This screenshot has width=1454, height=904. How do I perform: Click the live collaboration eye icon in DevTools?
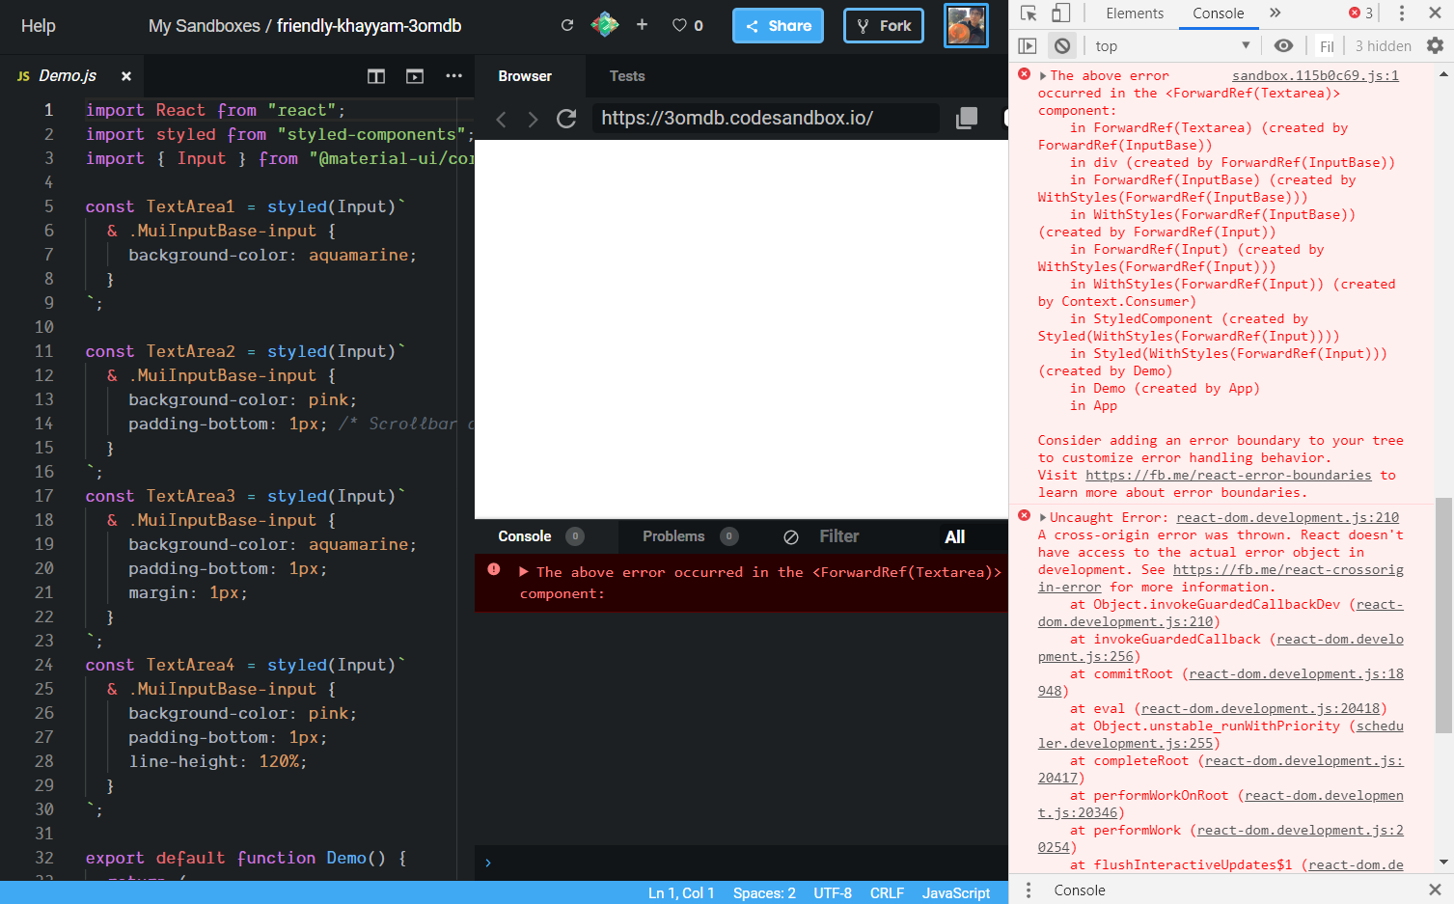tap(1283, 45)
